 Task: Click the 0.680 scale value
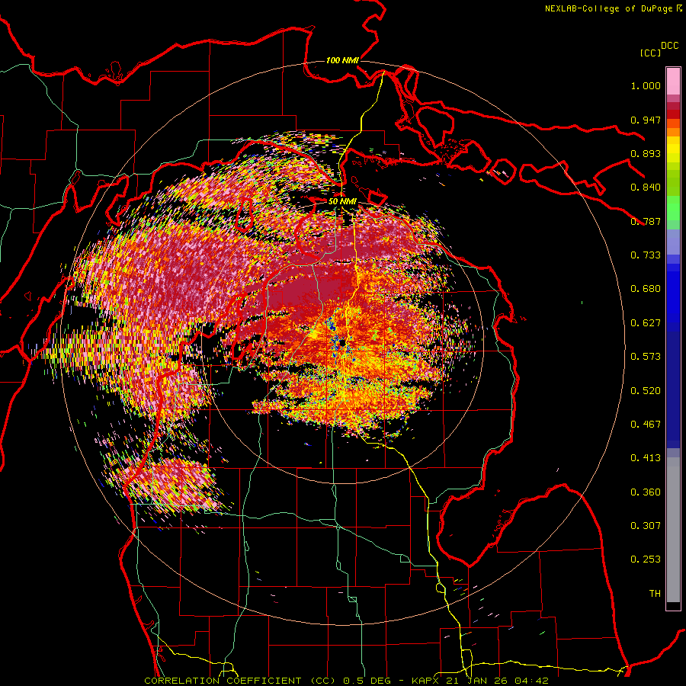(646, 289)
